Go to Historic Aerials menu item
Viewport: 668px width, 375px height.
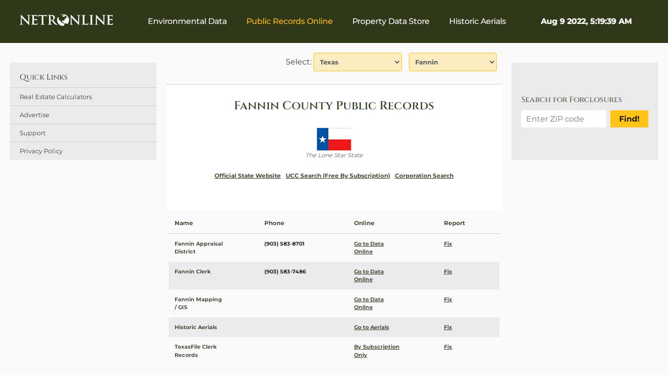coord(477,21)
